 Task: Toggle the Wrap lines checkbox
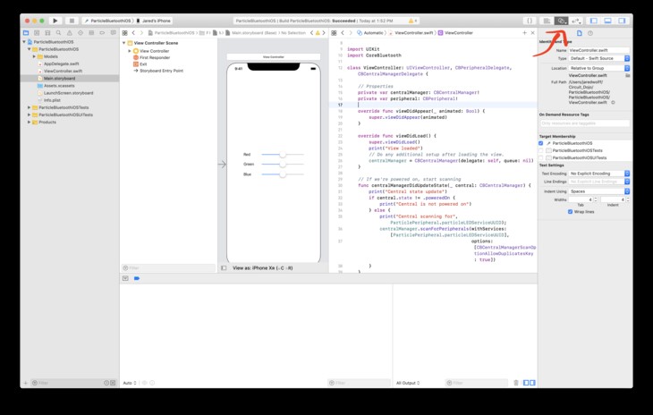(569, 212)
